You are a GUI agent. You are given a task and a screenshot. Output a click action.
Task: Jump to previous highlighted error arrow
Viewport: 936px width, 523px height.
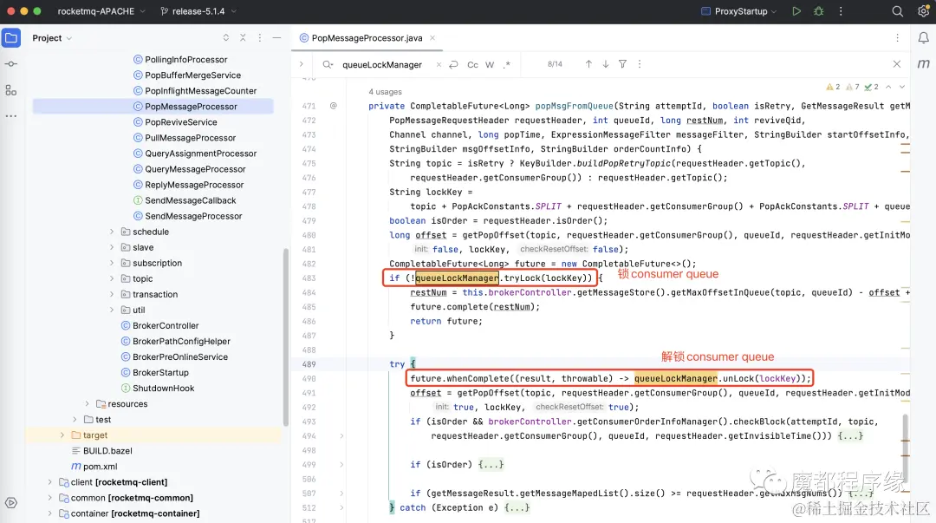888,87
